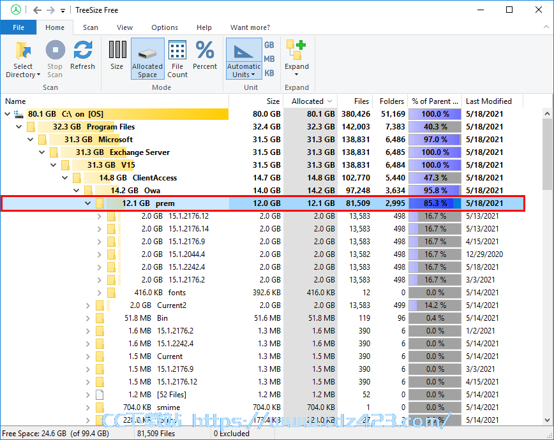
Task: Go forward with the forward arrow
Action: click(x=50, y=10)
